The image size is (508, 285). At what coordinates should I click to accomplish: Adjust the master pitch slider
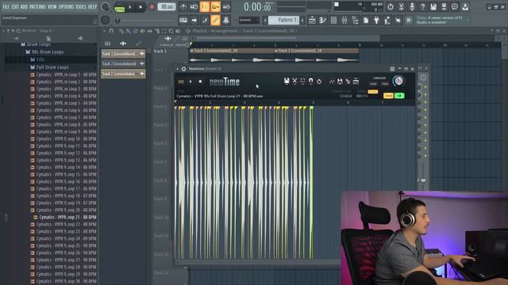pos(146,21)
